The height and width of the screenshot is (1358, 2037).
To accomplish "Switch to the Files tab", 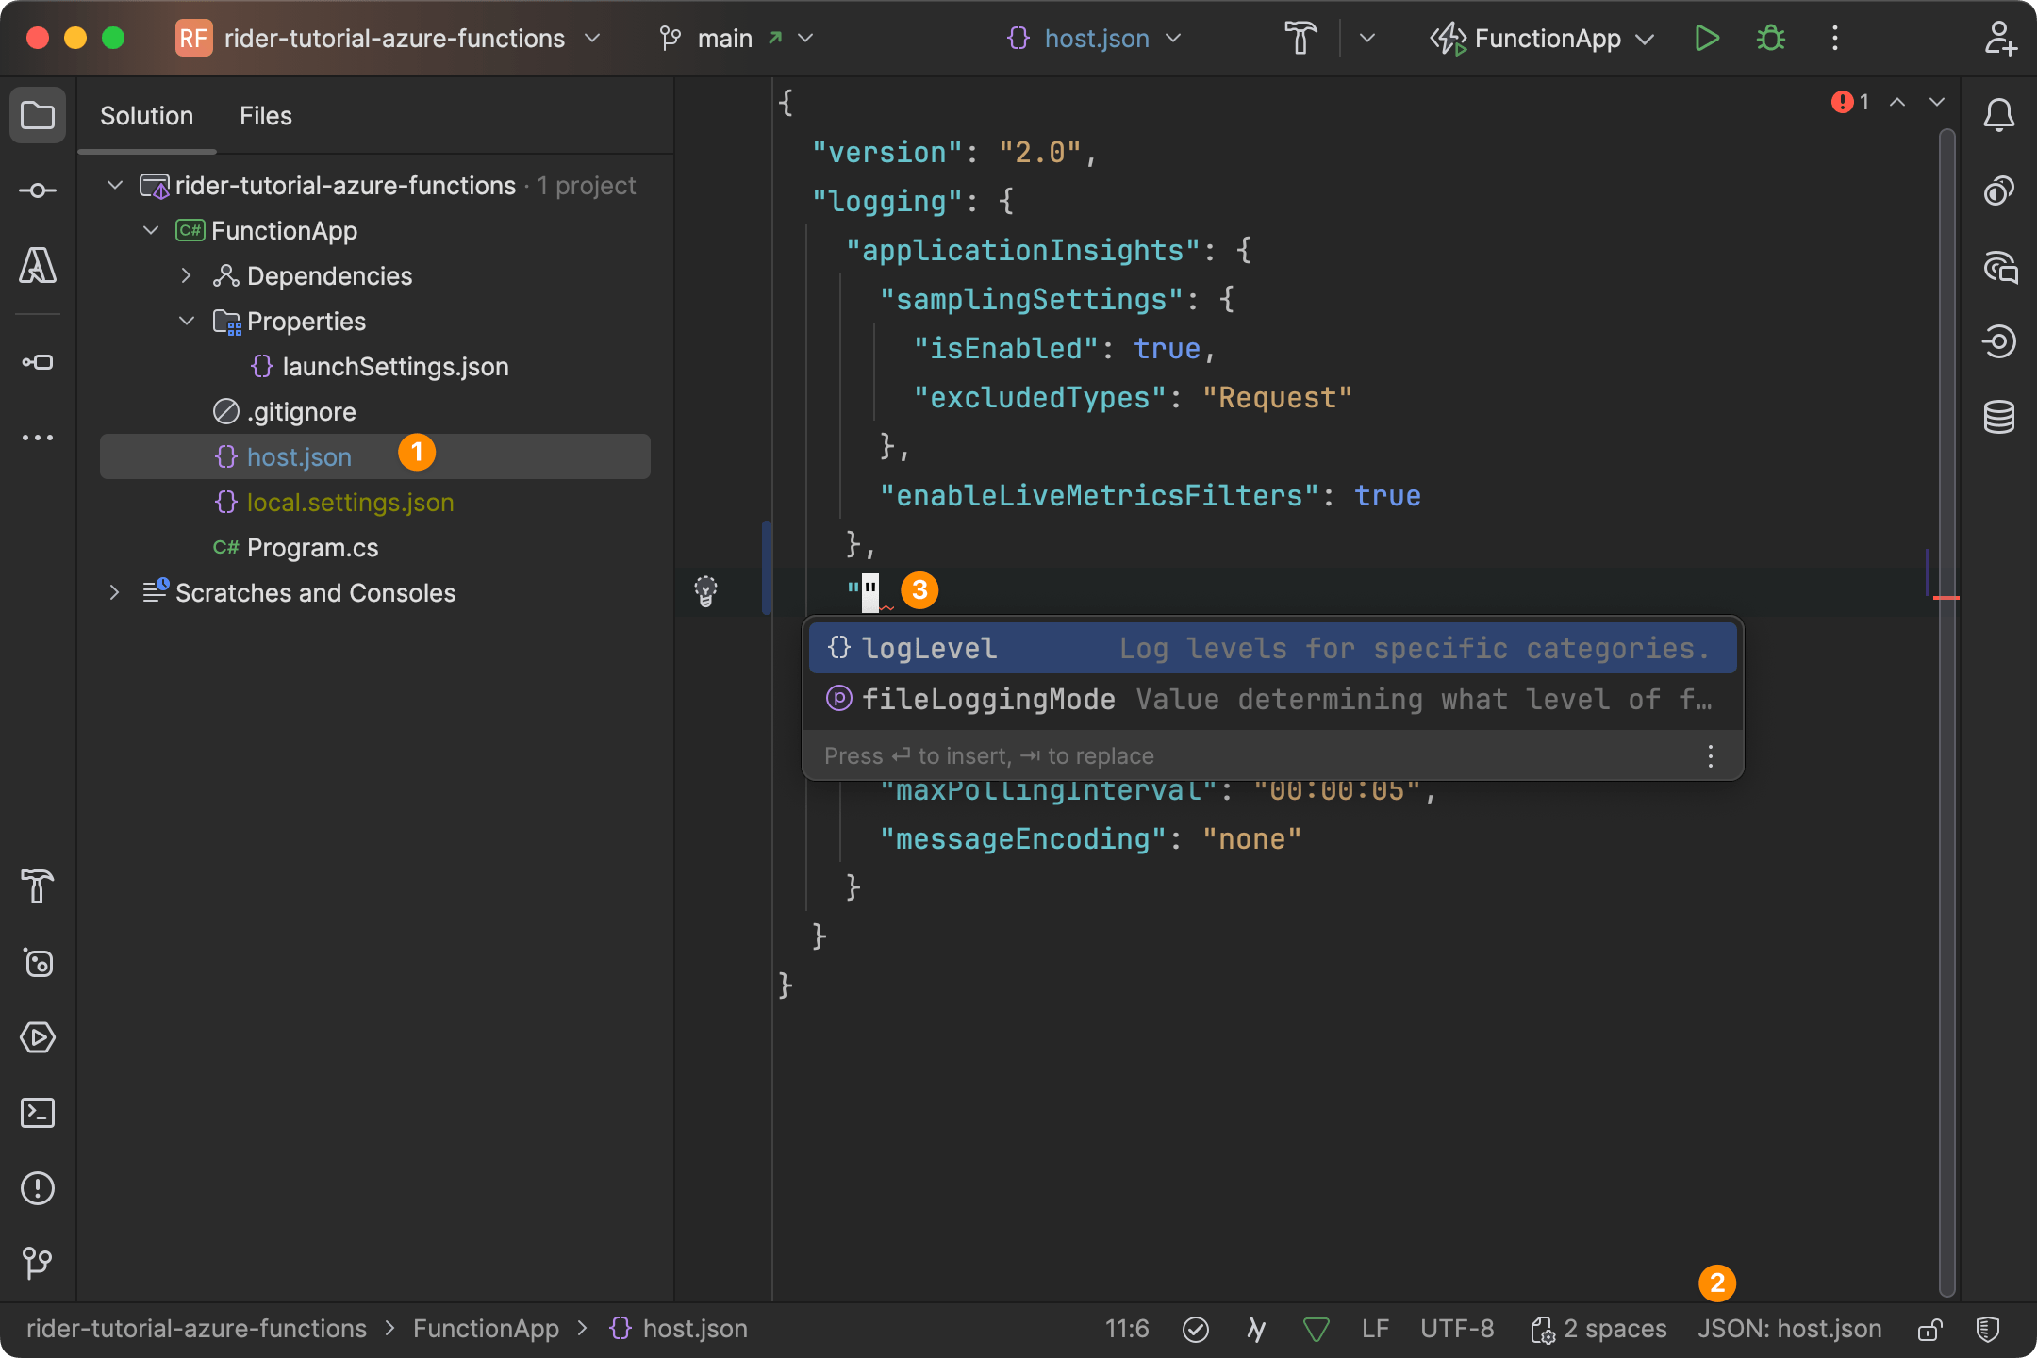I will click(x=265, y=115).
